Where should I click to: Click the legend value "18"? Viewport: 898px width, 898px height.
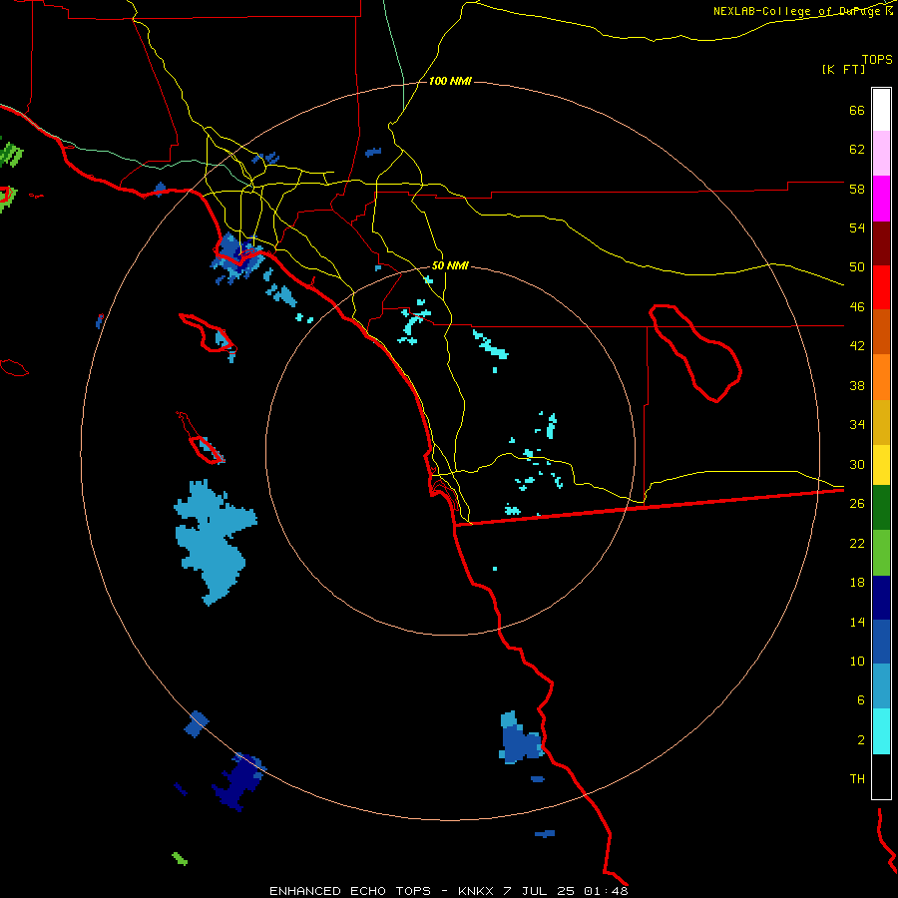coord(857,583)
